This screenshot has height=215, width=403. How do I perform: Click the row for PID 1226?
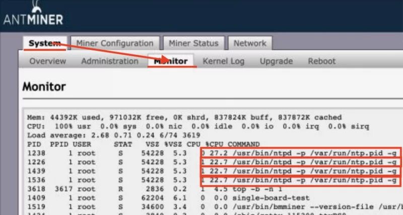(x=212, y=162)
